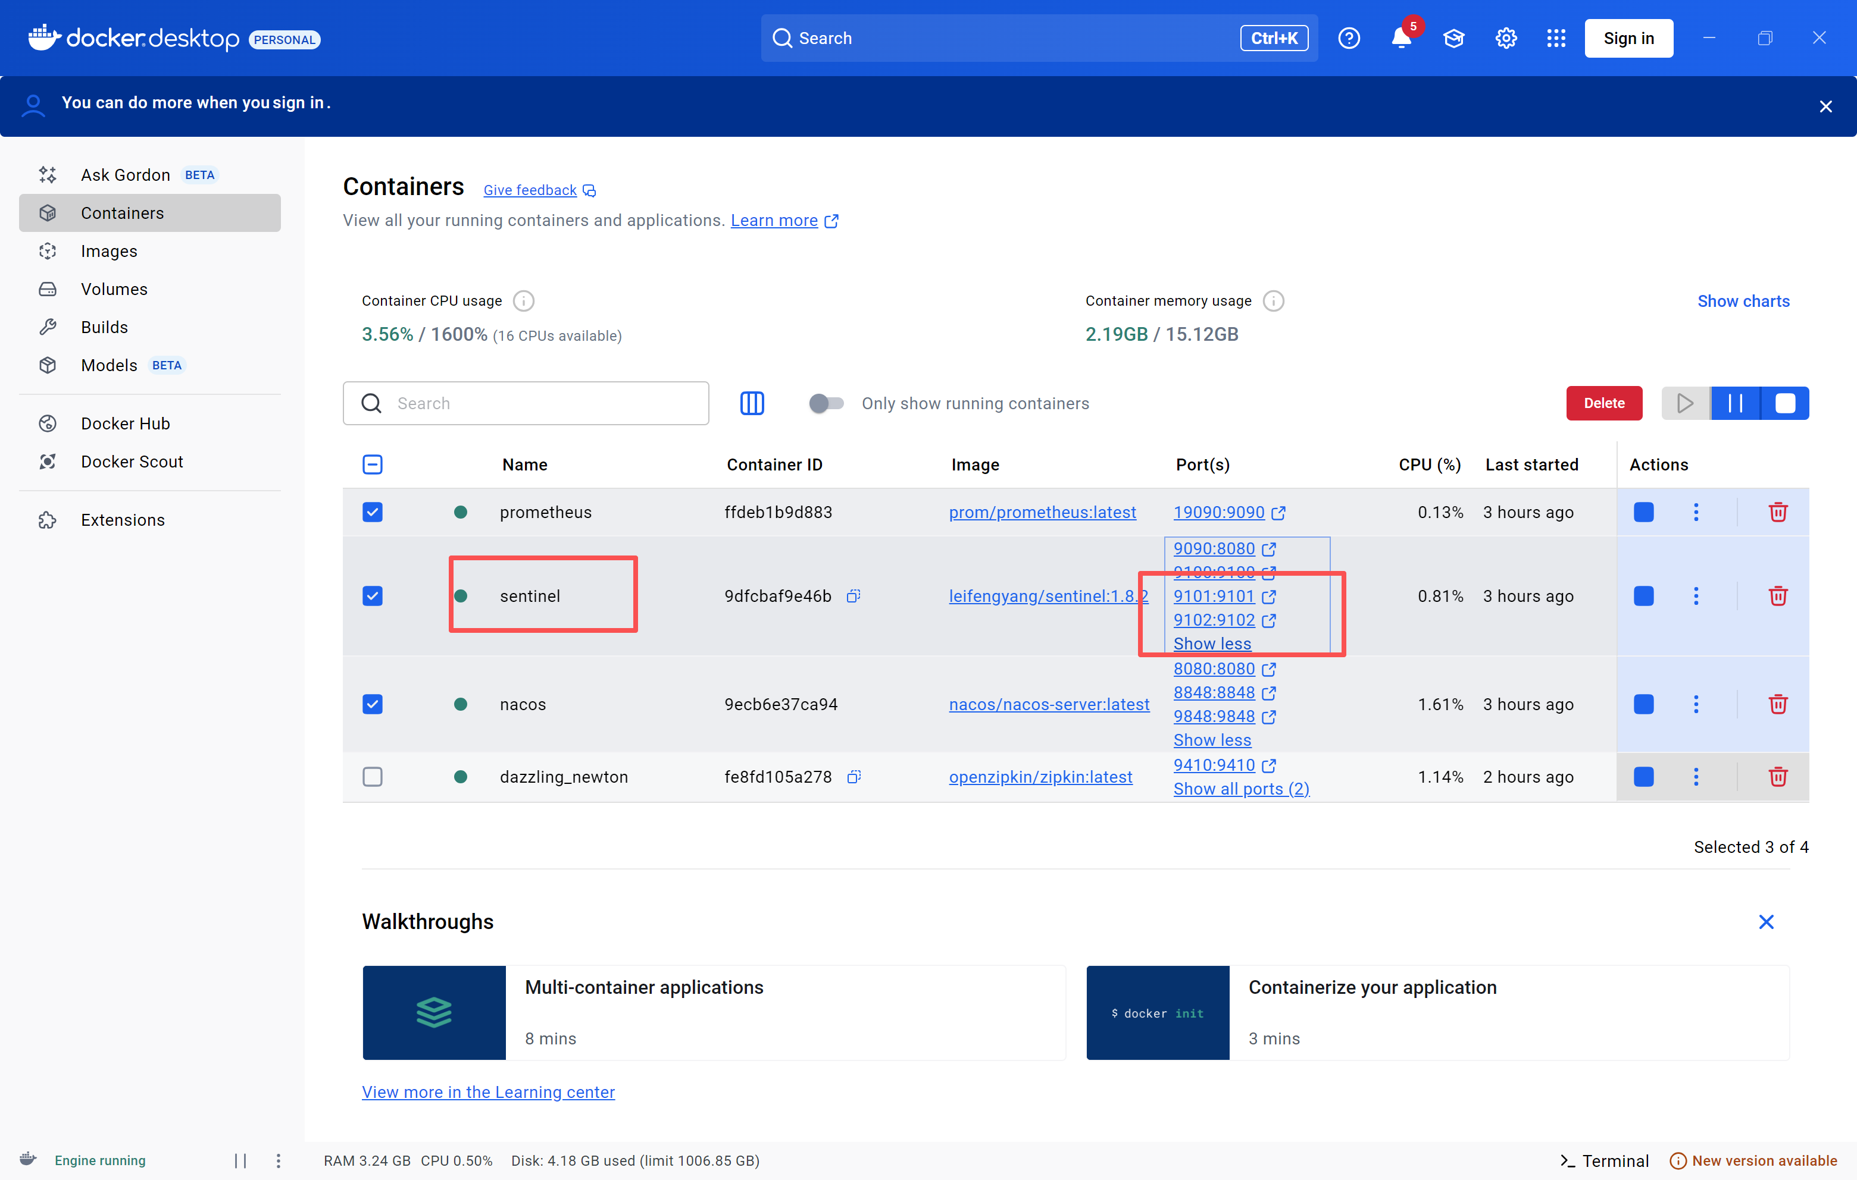Open more actions menu for sentinel
The width and height of the screenshot is (1857, 1180).
coord(1696,596)
